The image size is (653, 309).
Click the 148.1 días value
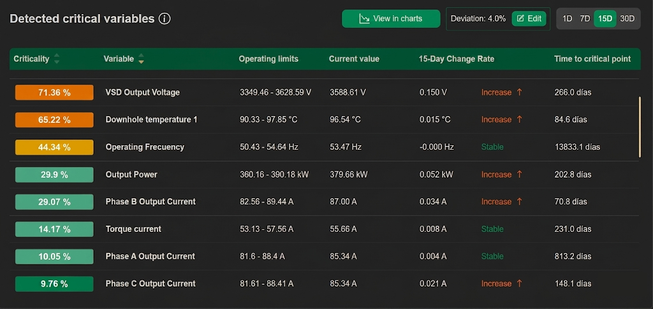[x=573, y=284]
